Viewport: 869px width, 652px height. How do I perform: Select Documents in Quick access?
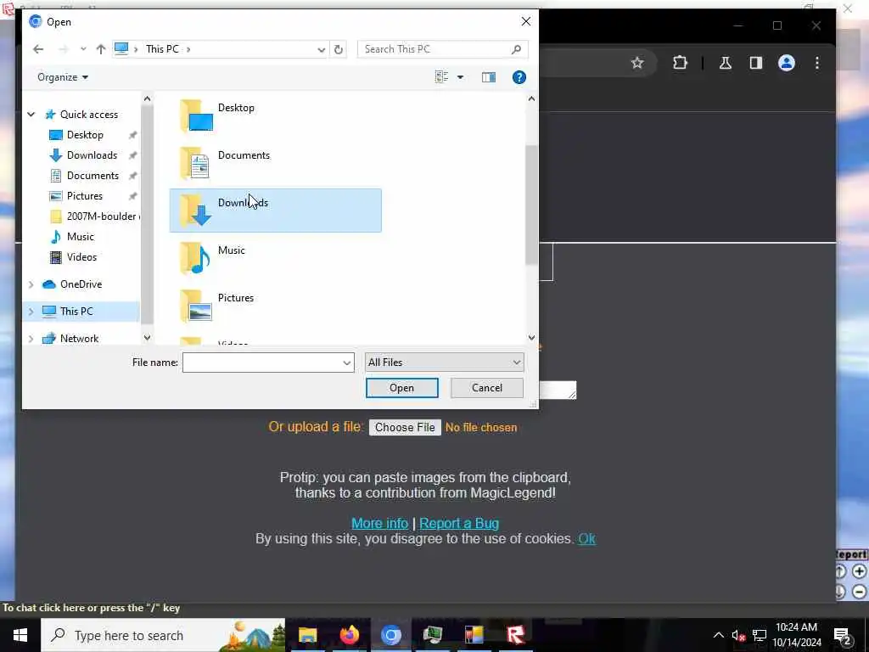(92, 176)
